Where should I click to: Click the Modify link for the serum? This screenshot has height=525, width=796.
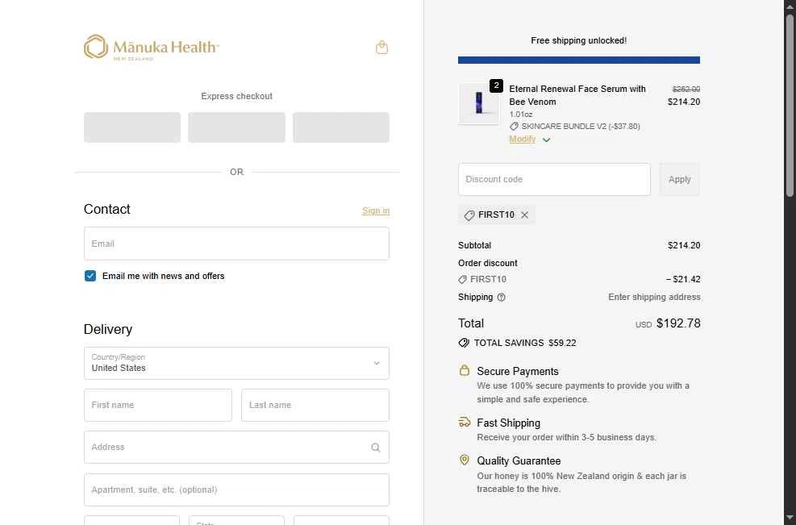[x=523, y=140]
